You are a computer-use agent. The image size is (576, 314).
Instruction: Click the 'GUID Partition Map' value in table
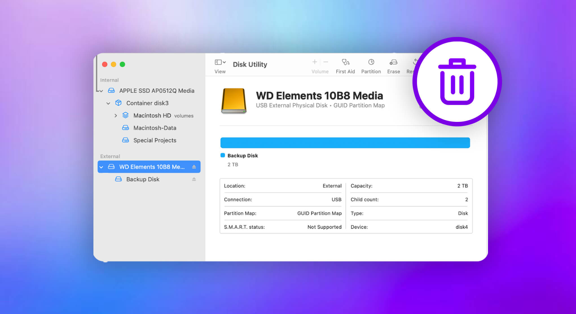[x=319, y=213]
